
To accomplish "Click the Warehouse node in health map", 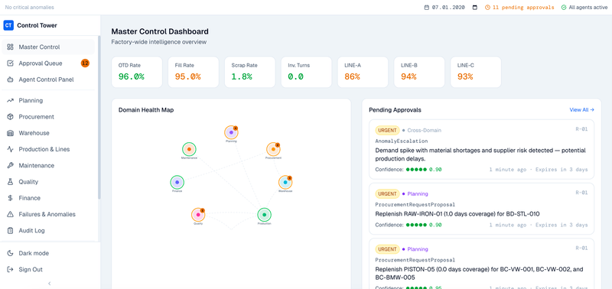I will pyautogui.click(x=285, y=183).
